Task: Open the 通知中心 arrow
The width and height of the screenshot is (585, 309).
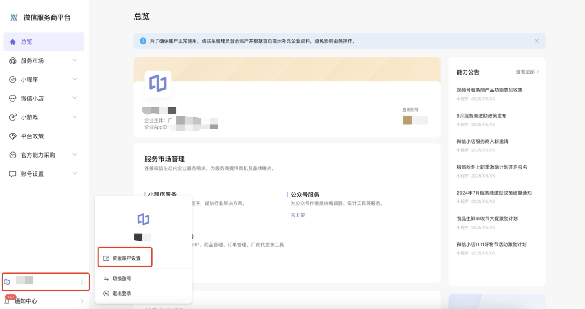Action: point(82,302)
